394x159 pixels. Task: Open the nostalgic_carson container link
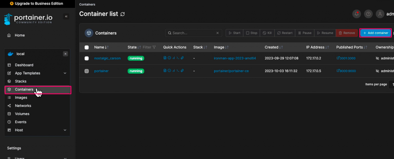(x=107, y=58)
